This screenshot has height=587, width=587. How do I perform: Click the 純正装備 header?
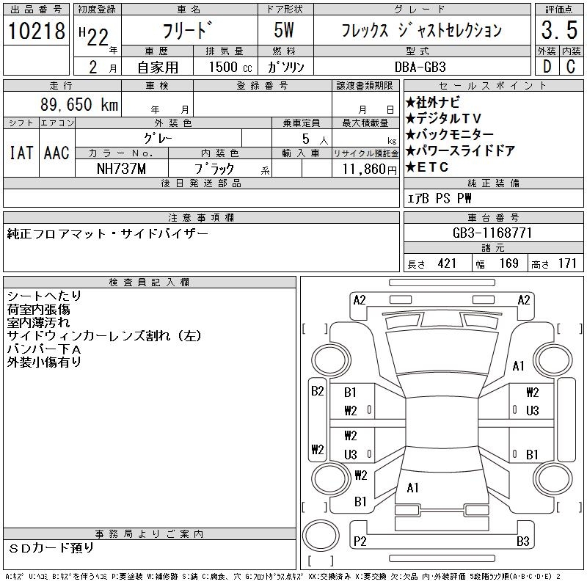493,183
